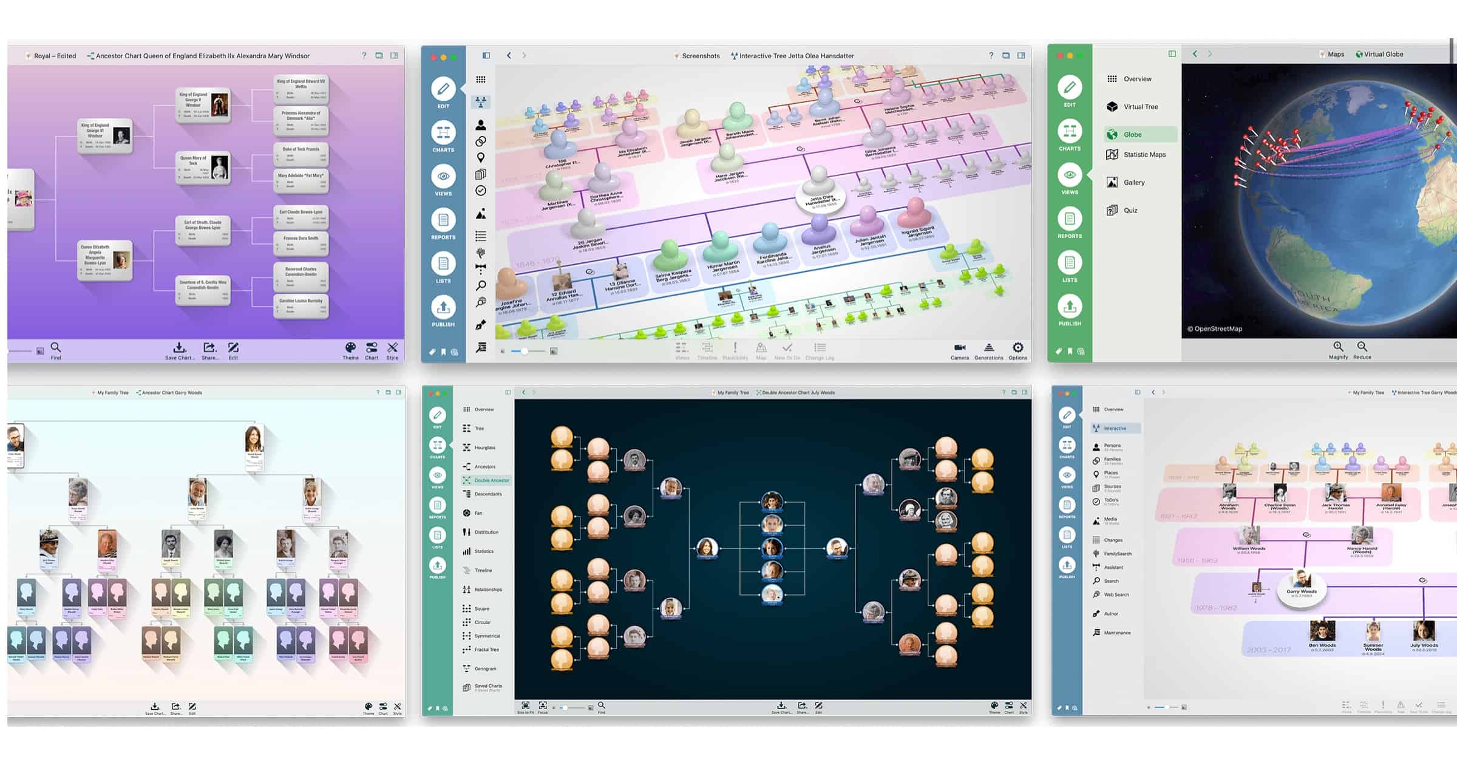Go back with the left chevron in Maps window

coord(1194,54)
